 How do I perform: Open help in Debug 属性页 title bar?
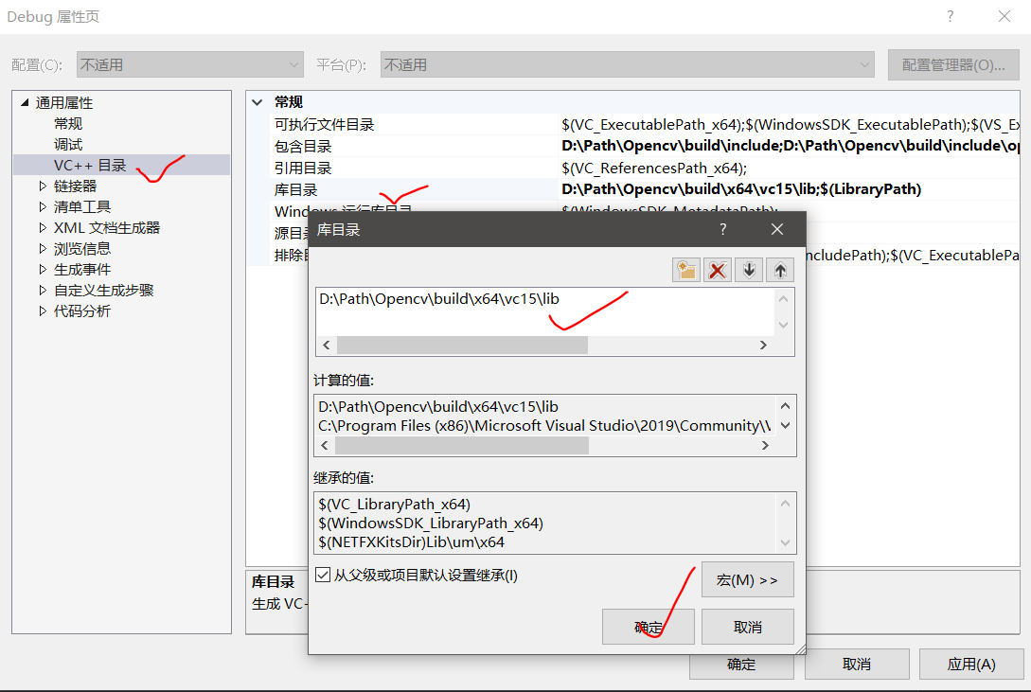[951, 16]
